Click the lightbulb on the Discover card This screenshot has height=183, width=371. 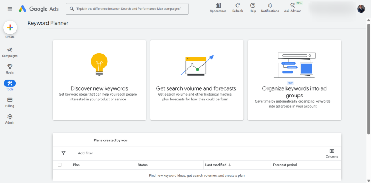[99, 64]
